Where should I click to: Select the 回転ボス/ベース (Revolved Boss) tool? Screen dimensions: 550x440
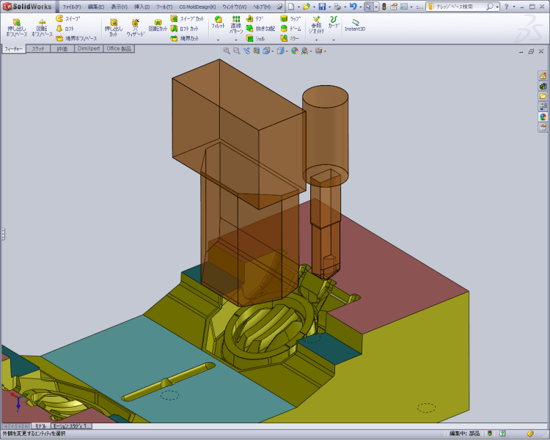point(42,27)
